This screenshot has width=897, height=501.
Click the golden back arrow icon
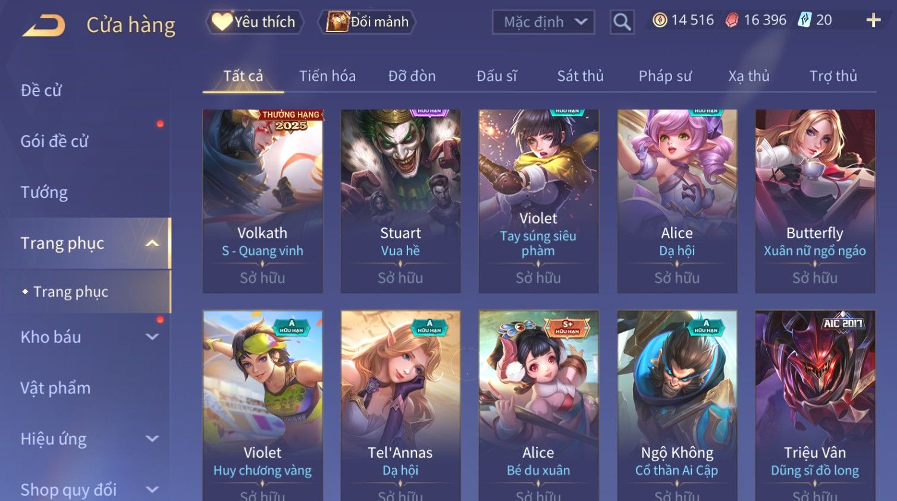point(44,26)
